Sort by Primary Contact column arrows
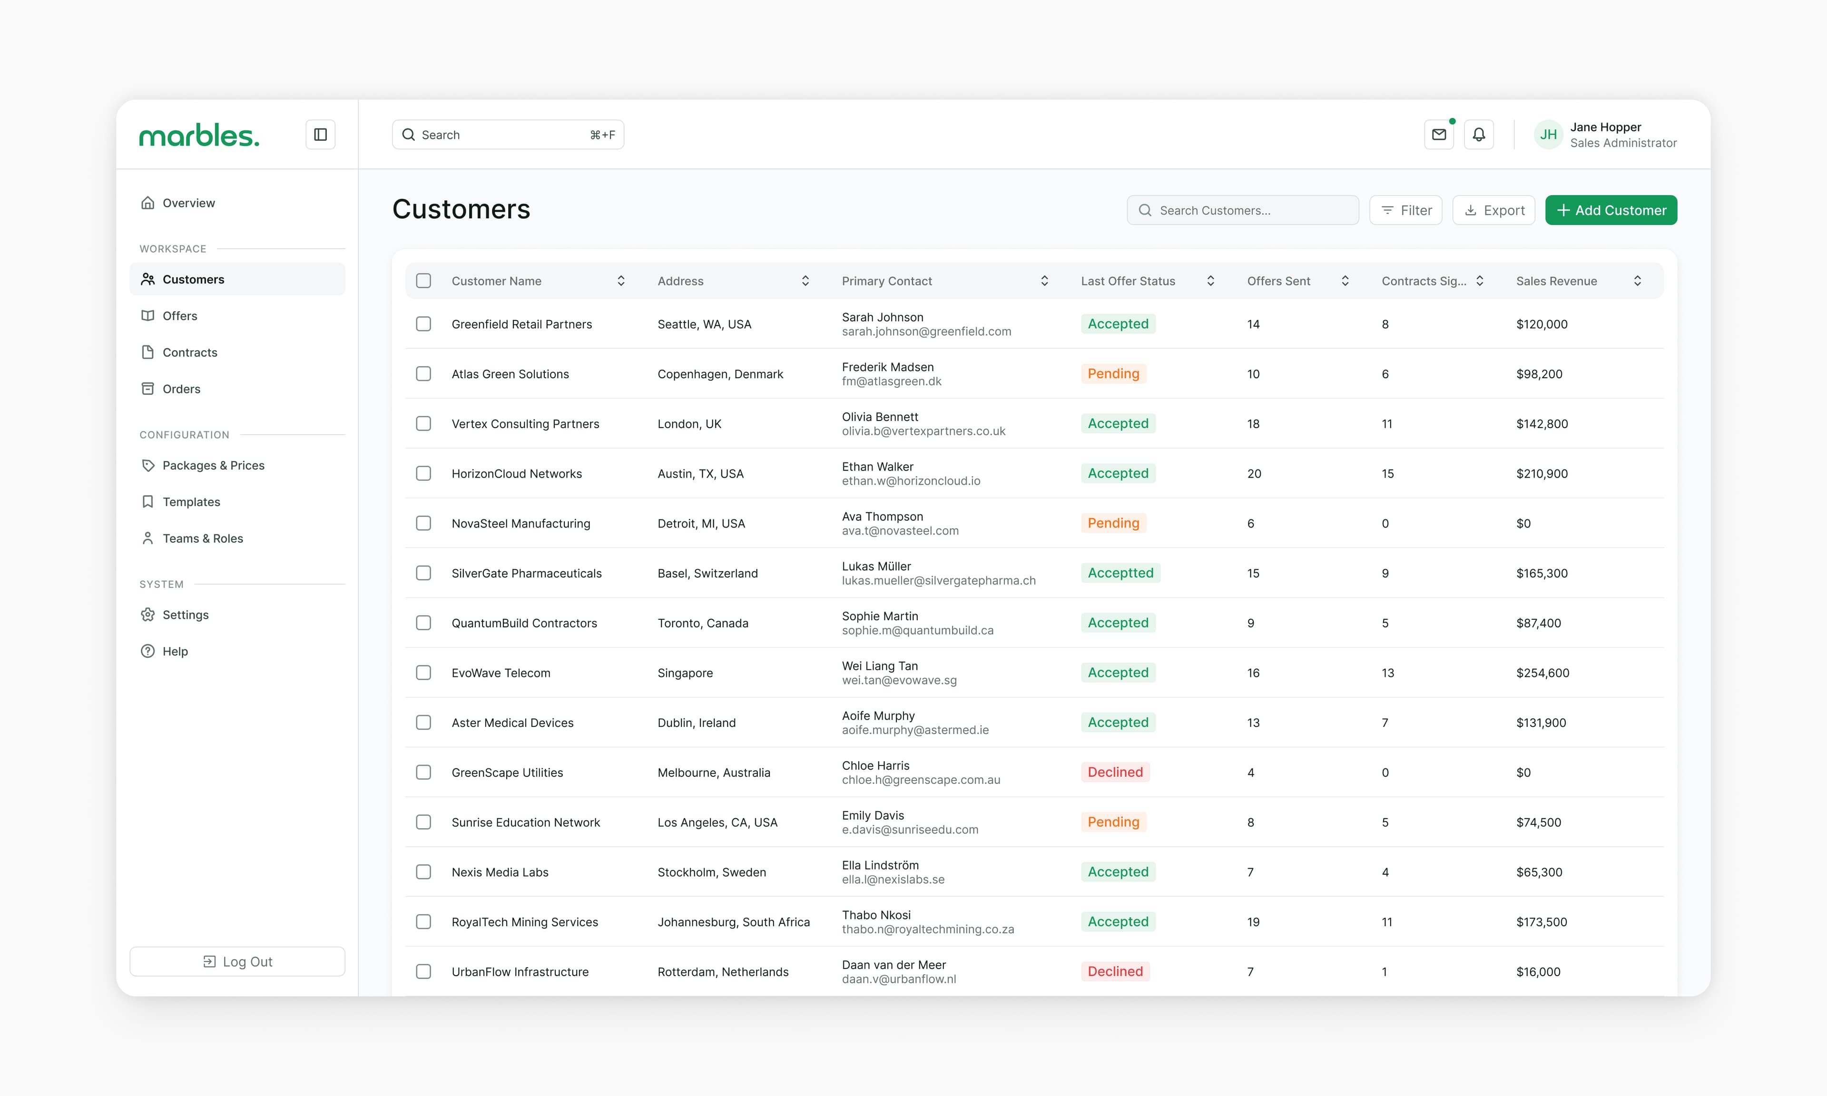The height and width of the screenshot is (1096, 1827). pos(1044,281)
